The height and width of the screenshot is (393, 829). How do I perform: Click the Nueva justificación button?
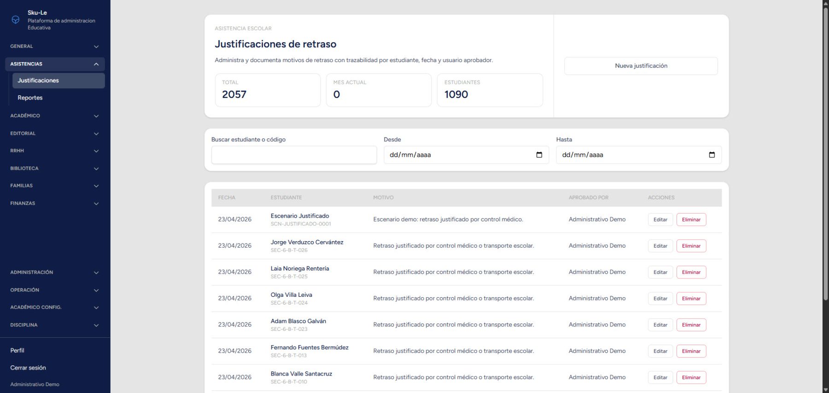coord(641,66)
